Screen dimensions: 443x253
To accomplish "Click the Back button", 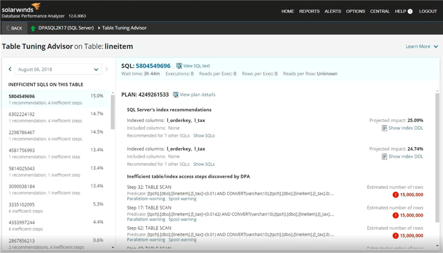I will [13, 28].
